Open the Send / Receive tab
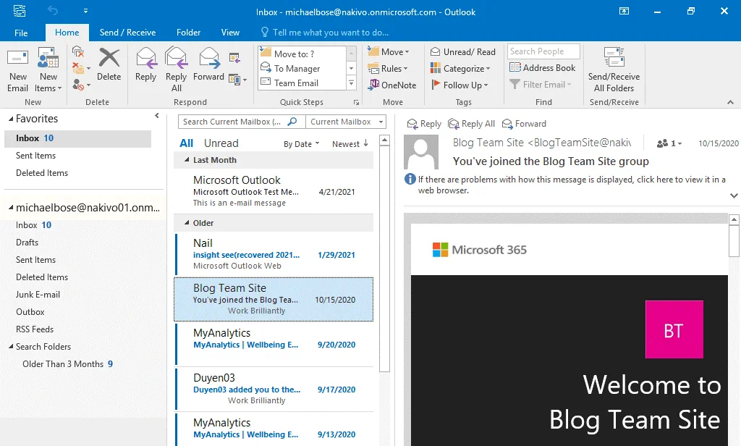The width and height of the screenshot is (741, 446). tap(127, 33)
